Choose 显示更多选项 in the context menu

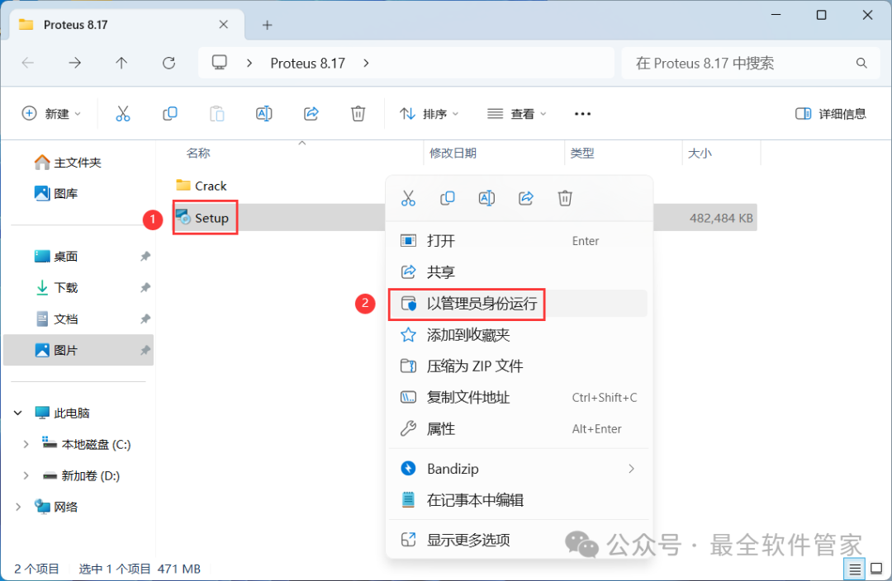468,540
